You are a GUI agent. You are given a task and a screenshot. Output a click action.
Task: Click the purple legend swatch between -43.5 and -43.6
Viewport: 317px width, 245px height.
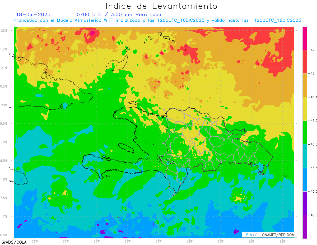[x=305, y=203]
